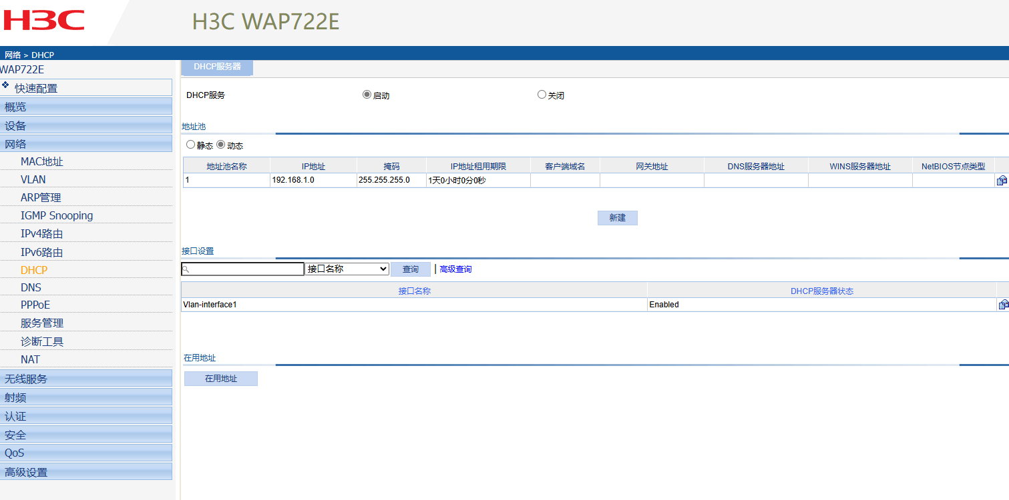
Task: Go to ARP管理 page
Action: (x=41, y=197)
